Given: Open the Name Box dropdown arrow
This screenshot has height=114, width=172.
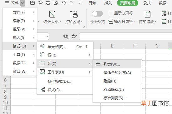Looking at the screenshot, I should point(48,36).
